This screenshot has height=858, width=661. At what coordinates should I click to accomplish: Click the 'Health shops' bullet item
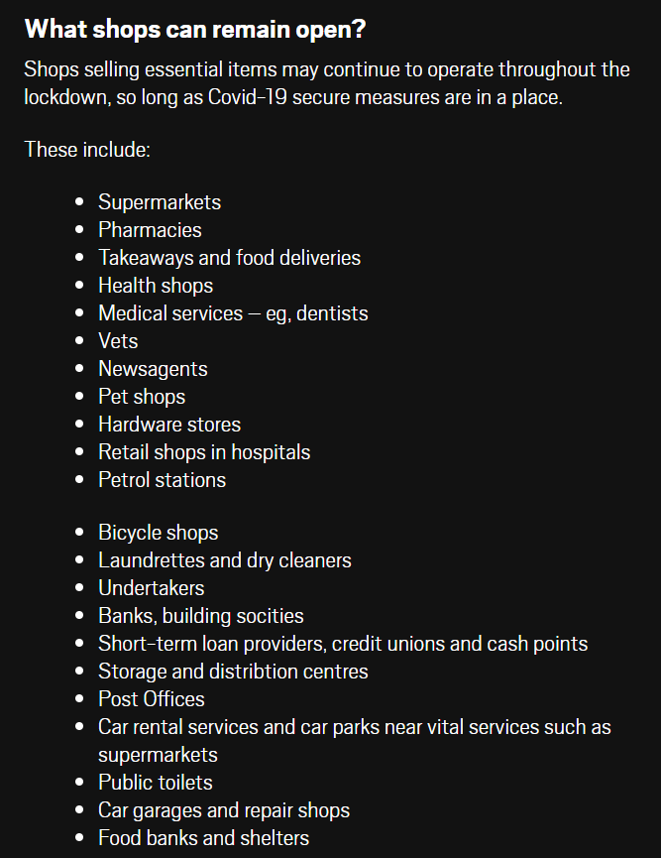[x=156, y=286]
